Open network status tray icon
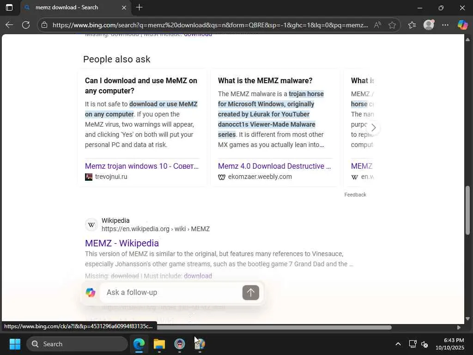The height and width of the screenshot is (355, 473). 412,344
